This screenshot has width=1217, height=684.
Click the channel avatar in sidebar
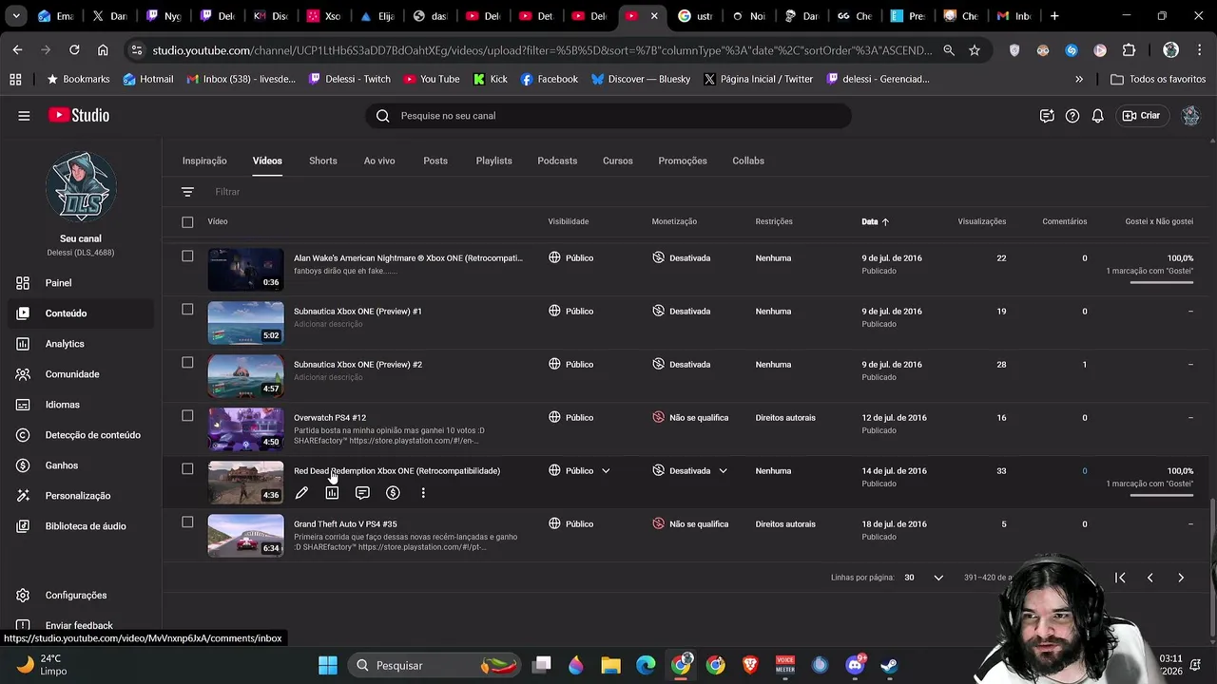pos(81,187)
